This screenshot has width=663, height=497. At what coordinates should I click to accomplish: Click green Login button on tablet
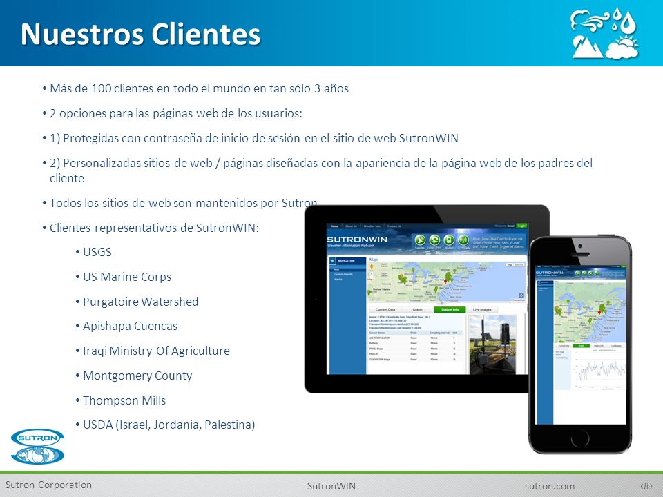[521, 226]
